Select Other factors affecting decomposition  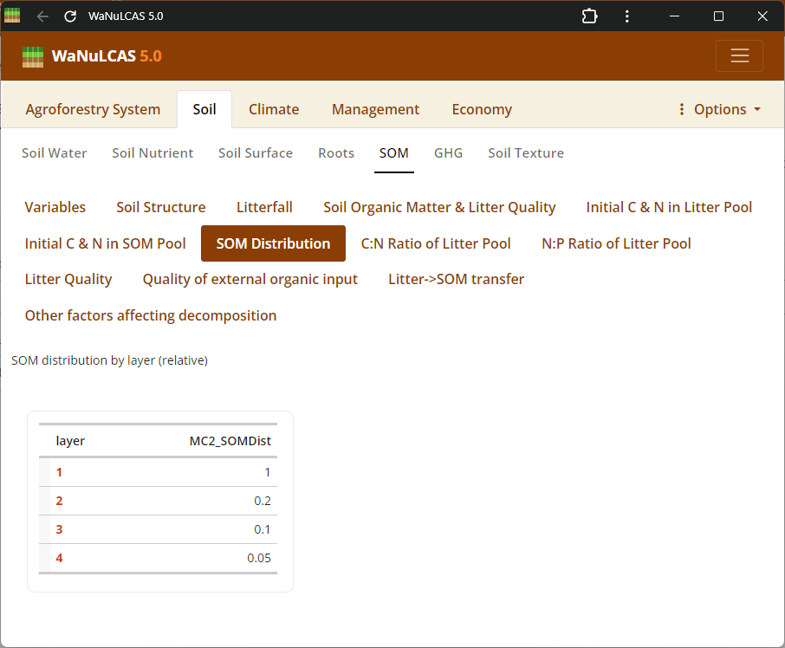(x=151, y=315)
